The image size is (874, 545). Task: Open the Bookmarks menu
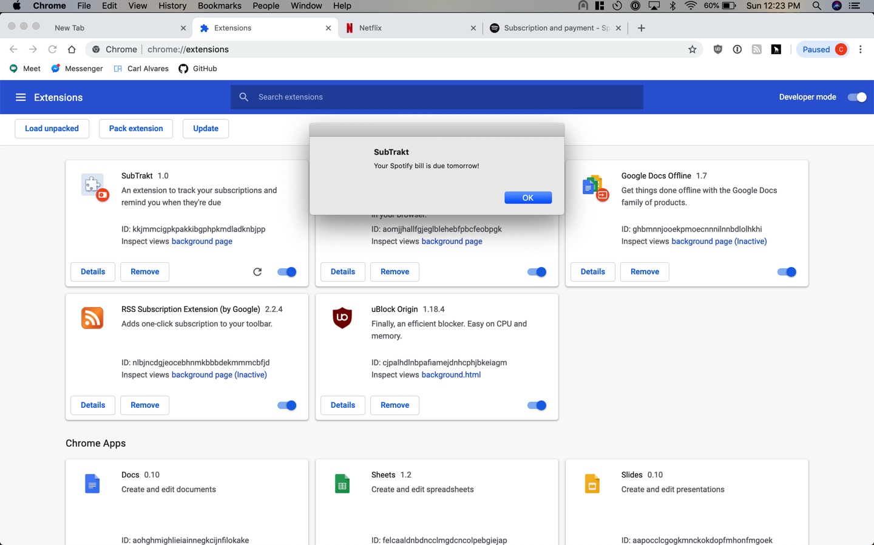(220, 5)
